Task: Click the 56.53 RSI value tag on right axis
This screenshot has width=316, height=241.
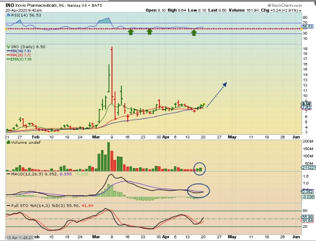Action: click(x=307, y=26)
